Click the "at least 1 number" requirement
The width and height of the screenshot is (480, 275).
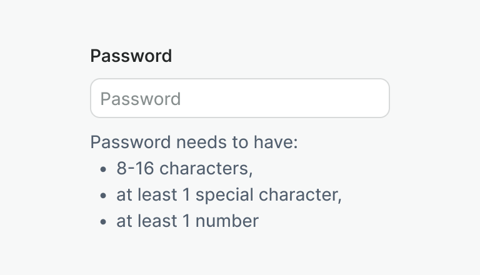pos(187,221)
